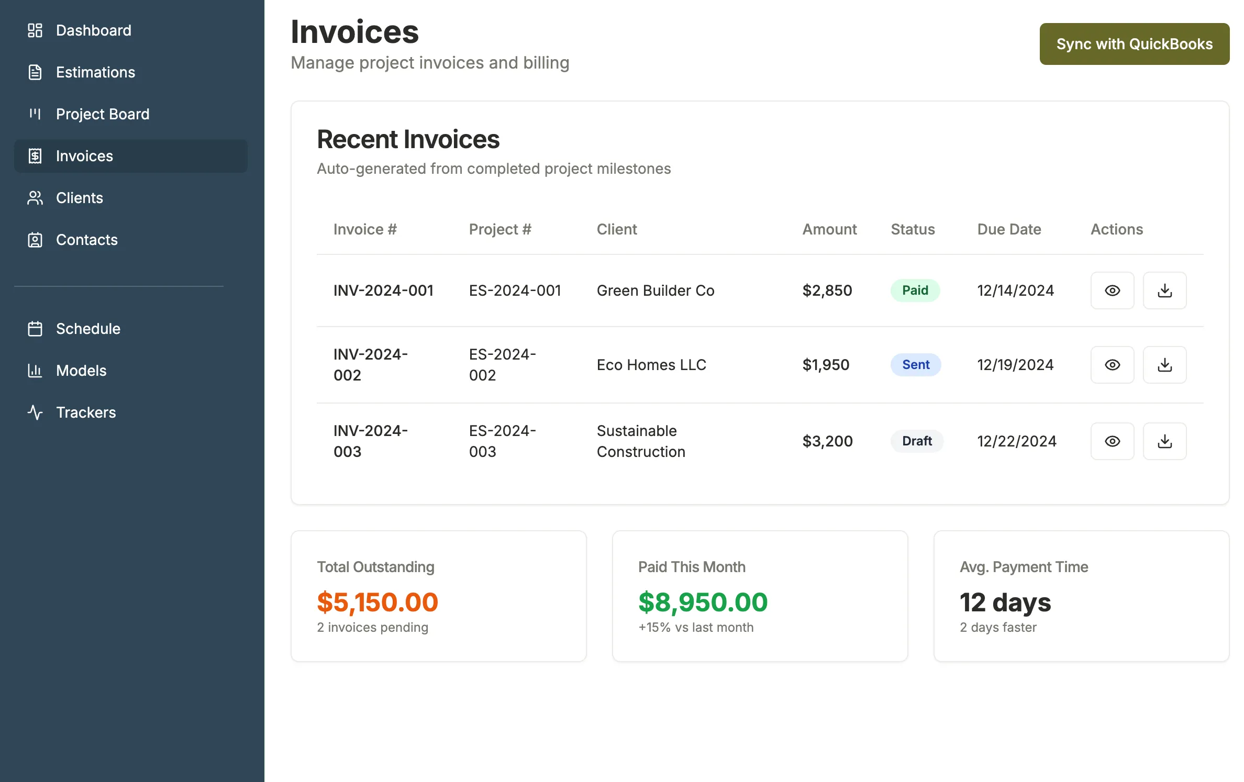The height and width of the screenshot is (782, 1244).
Task: Download the draft invoice INV-2024-003
Action: coord(1164,441)
